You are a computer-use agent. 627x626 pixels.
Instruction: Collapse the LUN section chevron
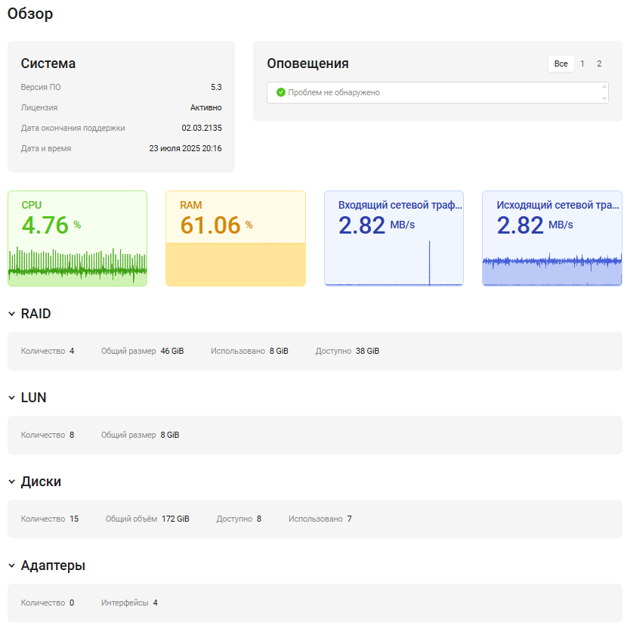pos(12,398)
